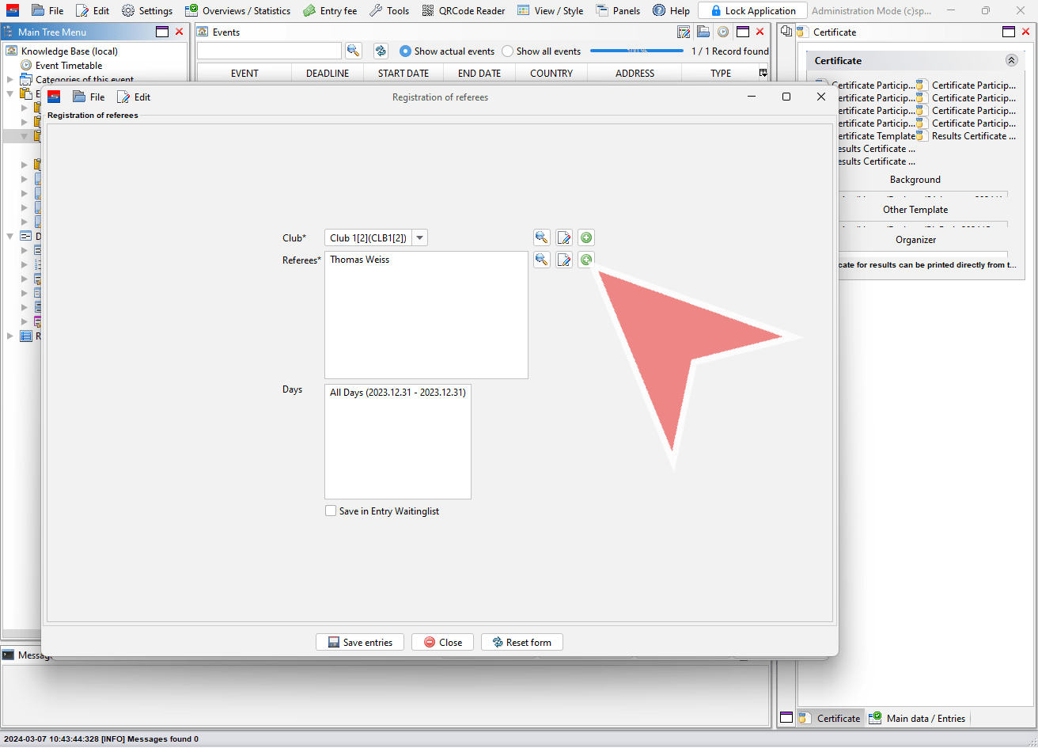The width and height of the screenshot is (1038, 748).
Task: Open the Overviews / Statistics menu
Action: pyautogui.click(x=238, y=10)
